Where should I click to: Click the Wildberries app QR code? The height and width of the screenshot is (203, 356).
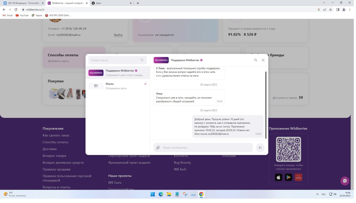point(288,149)
